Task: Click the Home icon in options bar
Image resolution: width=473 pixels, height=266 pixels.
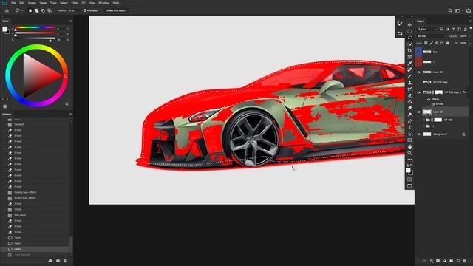Action: [7, 10]
